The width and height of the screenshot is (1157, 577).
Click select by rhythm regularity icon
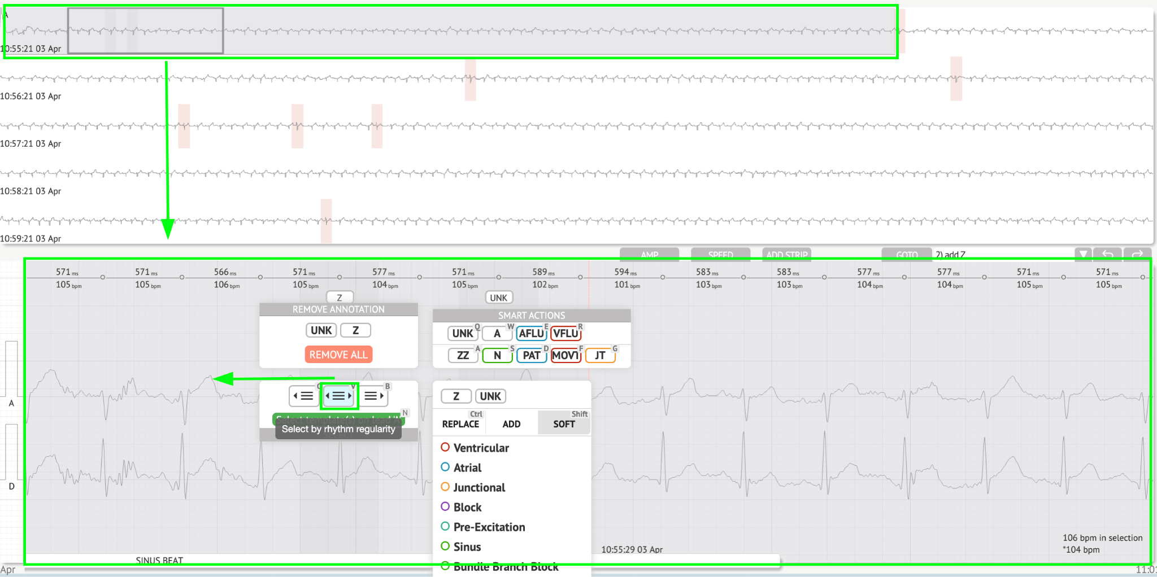click(x=339, y=396)
